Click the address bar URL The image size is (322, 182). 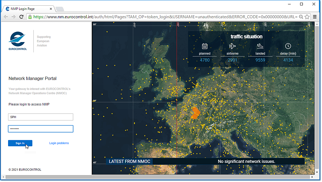pyautogui.click(x=162, y=16)
